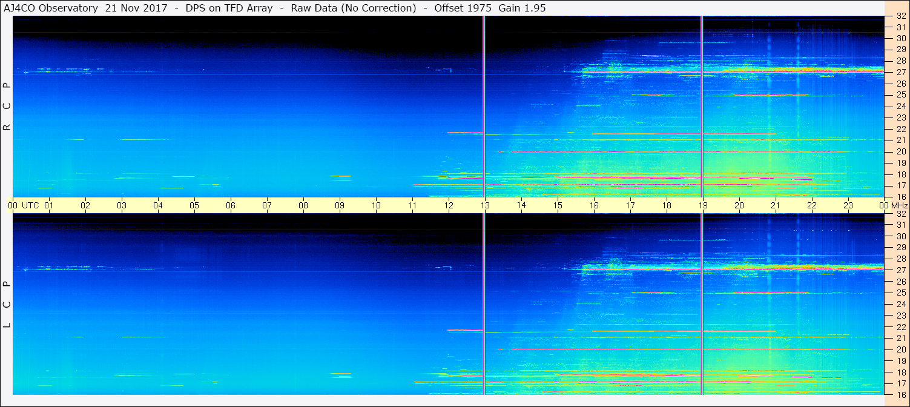Click the 32 MHz label in RCP scale

(901, 16)
